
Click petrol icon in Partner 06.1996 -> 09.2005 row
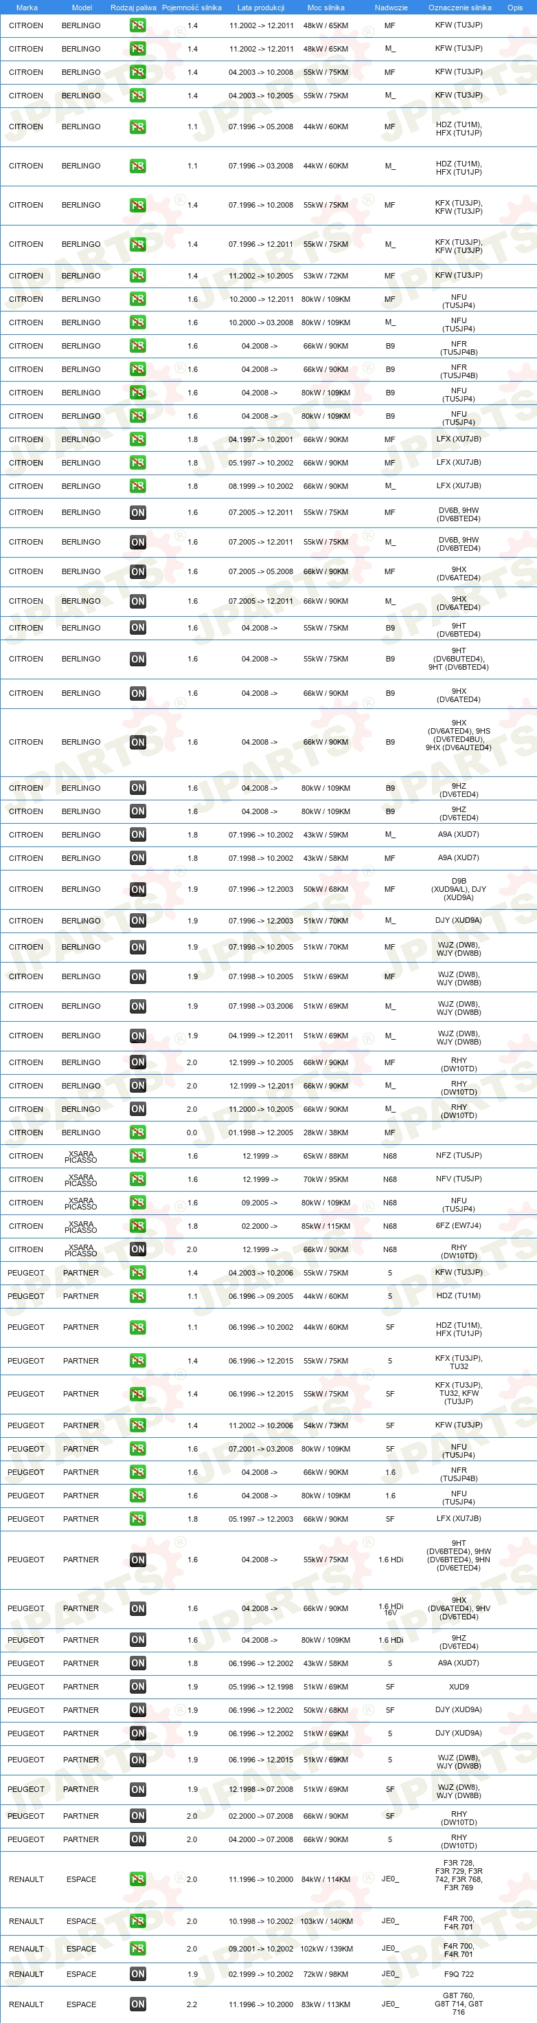tap(138, 1297)
